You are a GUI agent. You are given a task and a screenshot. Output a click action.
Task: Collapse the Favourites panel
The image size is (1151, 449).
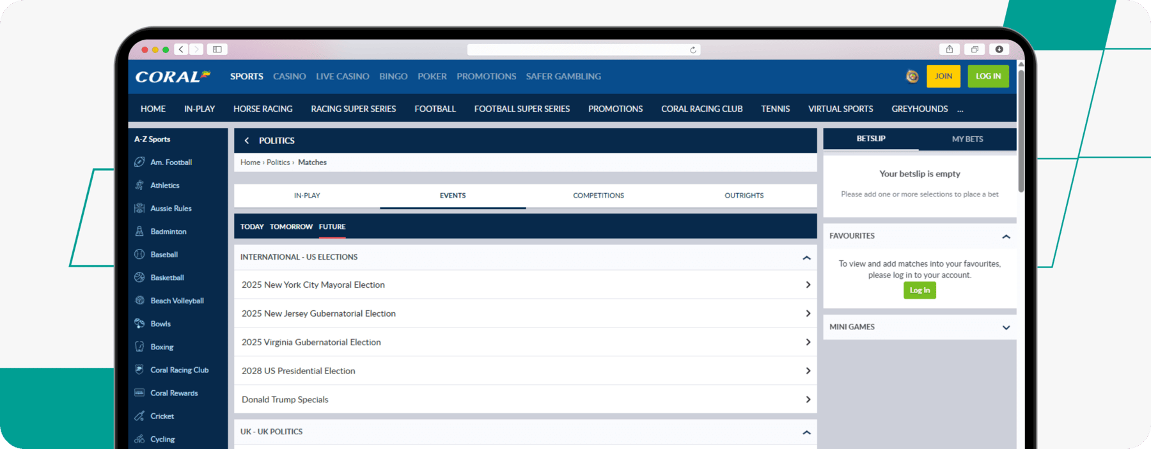pyautogui.click(x=1006, y=237)
